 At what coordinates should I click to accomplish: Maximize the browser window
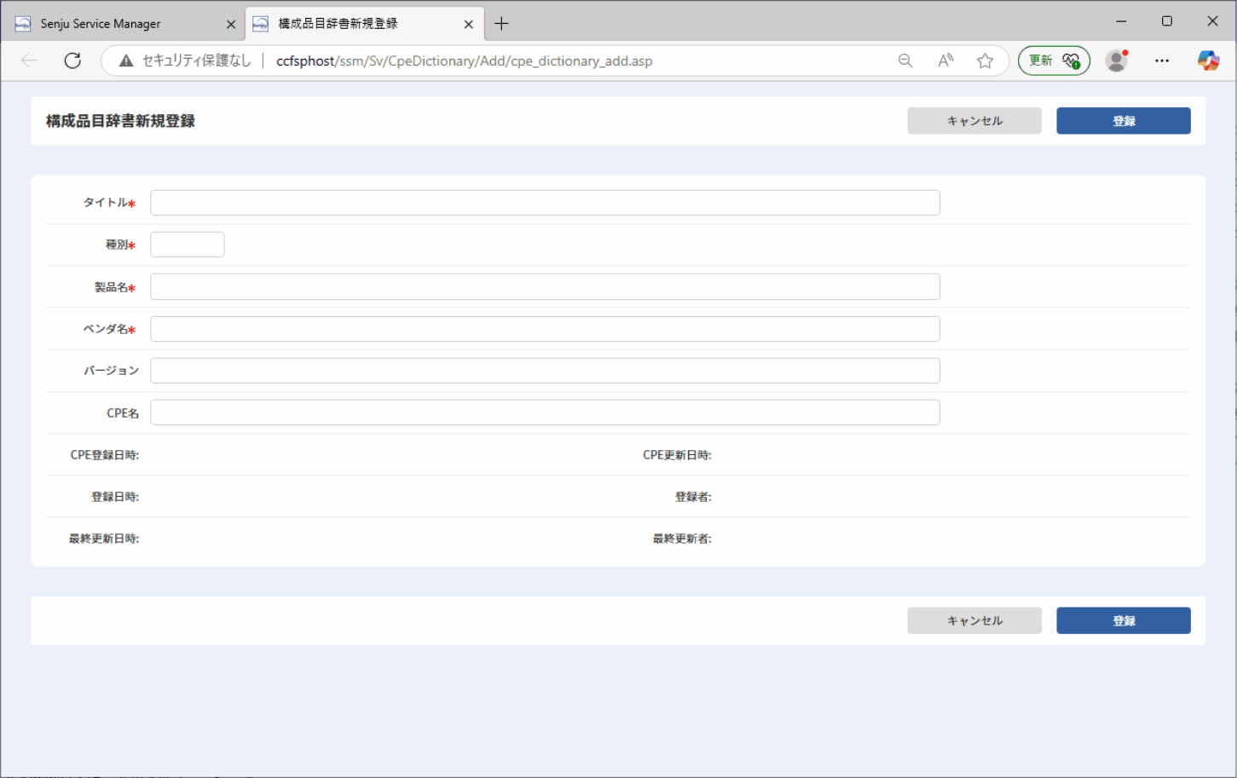[x=1167, y=21]
